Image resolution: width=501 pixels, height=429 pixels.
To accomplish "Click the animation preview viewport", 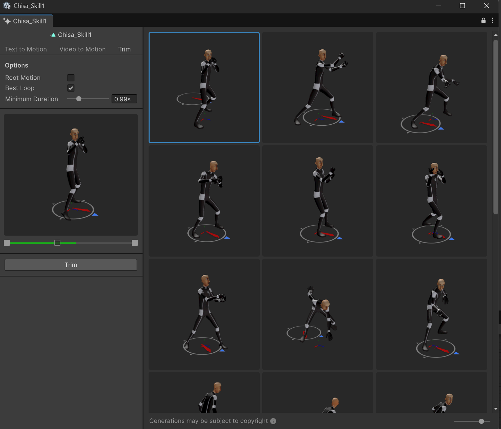I will click(x=71, y=175).
